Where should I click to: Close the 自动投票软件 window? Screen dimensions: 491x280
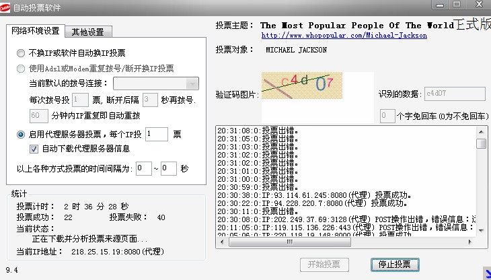tap(479, 5)
